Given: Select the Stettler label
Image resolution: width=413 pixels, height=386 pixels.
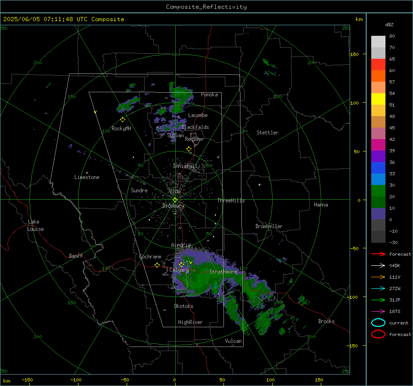Looking at the screenshot, I should pos(268,133).
